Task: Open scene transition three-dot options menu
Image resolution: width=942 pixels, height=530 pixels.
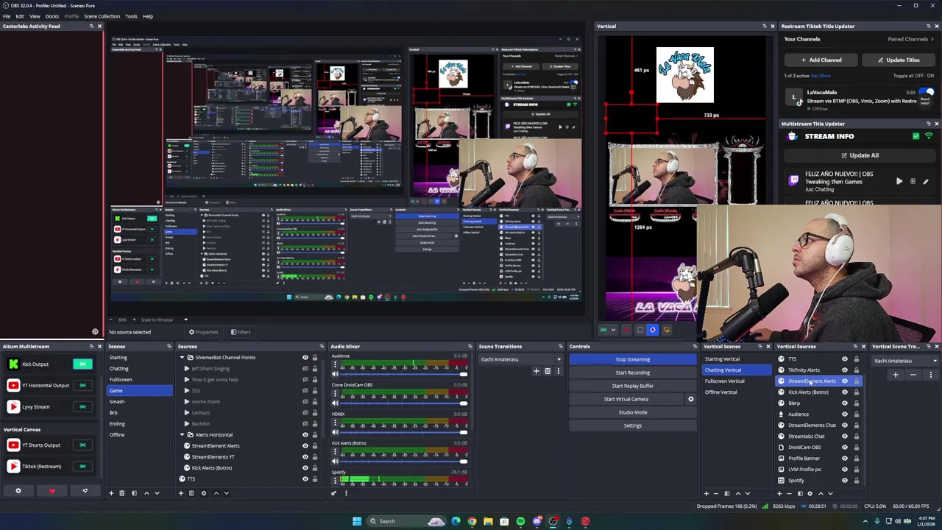Action: point(558,371)
